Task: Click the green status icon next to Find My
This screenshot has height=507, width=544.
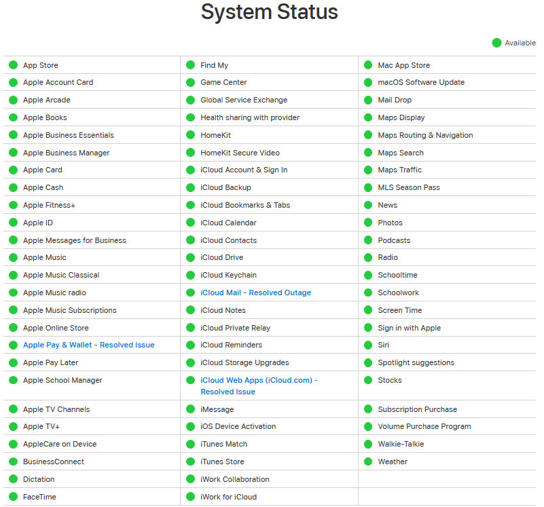Action: (191, 65)
